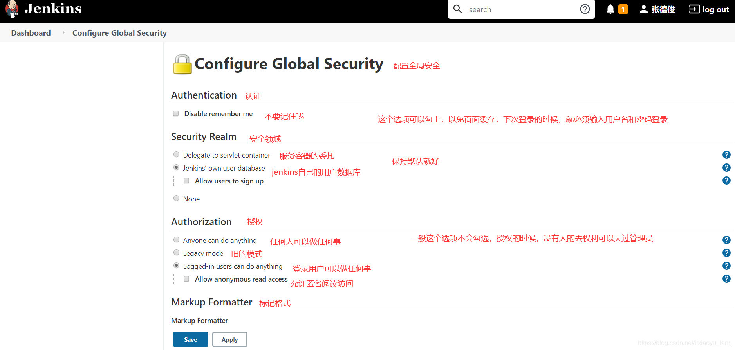Click the search magnifier icon
Viewport: 735px width, 350px height.
coord(457,9)
